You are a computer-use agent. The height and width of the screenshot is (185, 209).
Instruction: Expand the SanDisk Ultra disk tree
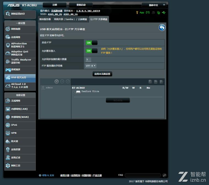coord(73,92)
